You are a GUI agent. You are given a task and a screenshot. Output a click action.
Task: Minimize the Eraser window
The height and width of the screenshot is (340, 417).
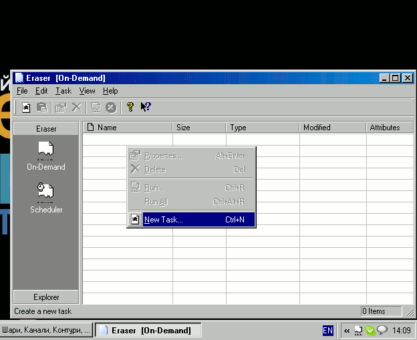pyautogui.click(x=384, y=78)
